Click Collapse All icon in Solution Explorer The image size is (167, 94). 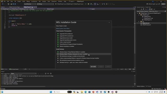pyautogui.click(x=150, y=9)
